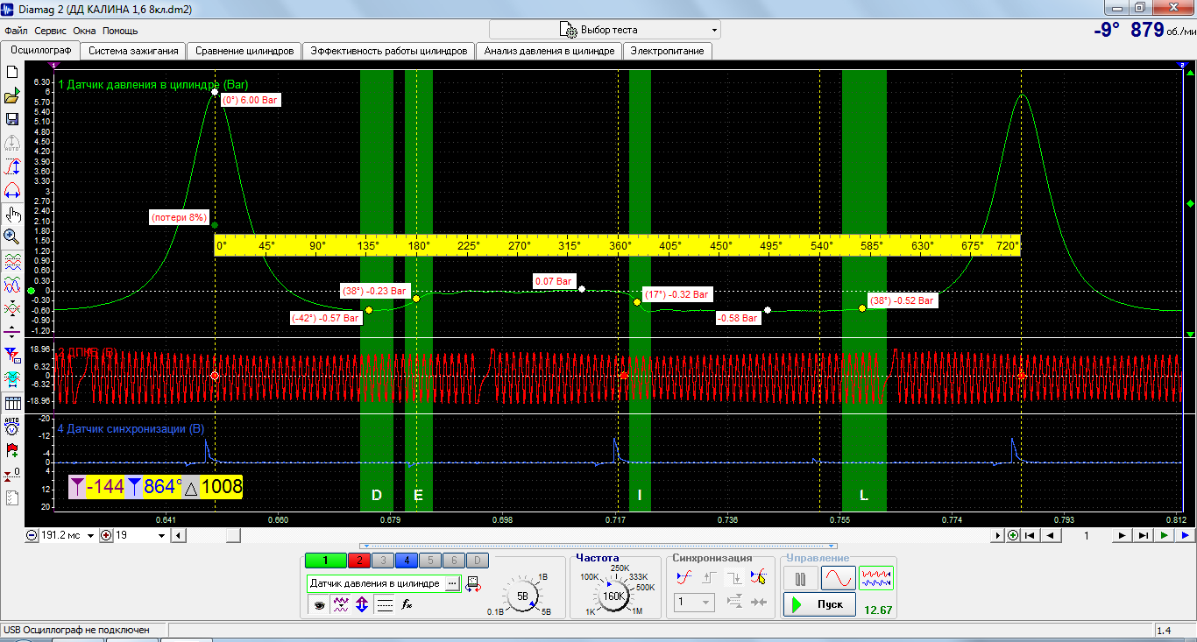Create a new file with the blank page icon

pos(12,73)
